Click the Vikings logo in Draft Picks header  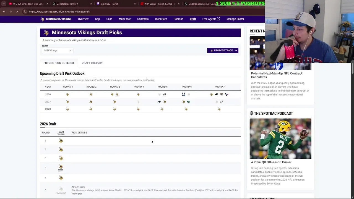click(x=46, y=33)
